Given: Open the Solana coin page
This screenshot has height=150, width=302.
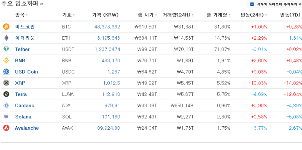Looking at the screenshot, I should pyautogui.click(x=23, y=117).
